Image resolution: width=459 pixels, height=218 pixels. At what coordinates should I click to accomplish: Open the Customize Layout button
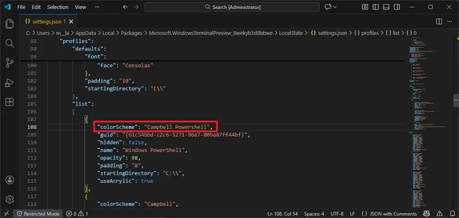(365, 7)
